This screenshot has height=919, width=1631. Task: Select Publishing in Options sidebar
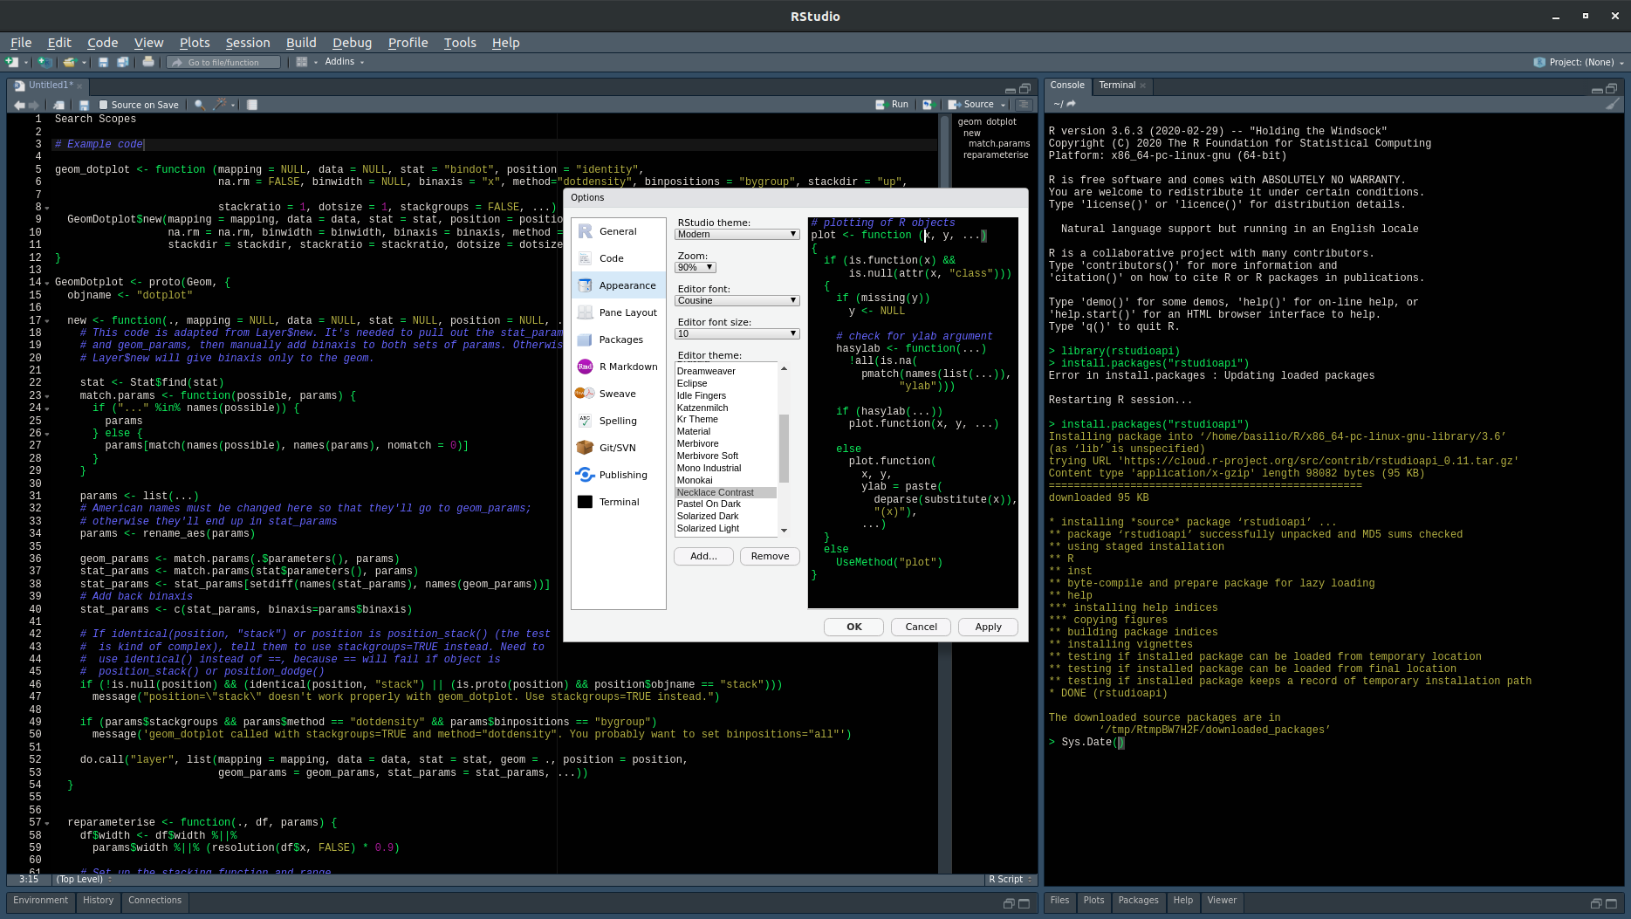[x=619, y=475]
